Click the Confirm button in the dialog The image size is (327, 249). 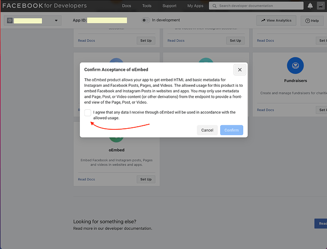[232, 130]
